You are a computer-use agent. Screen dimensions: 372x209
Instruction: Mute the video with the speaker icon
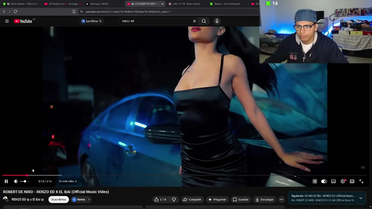tap(16, 181)
